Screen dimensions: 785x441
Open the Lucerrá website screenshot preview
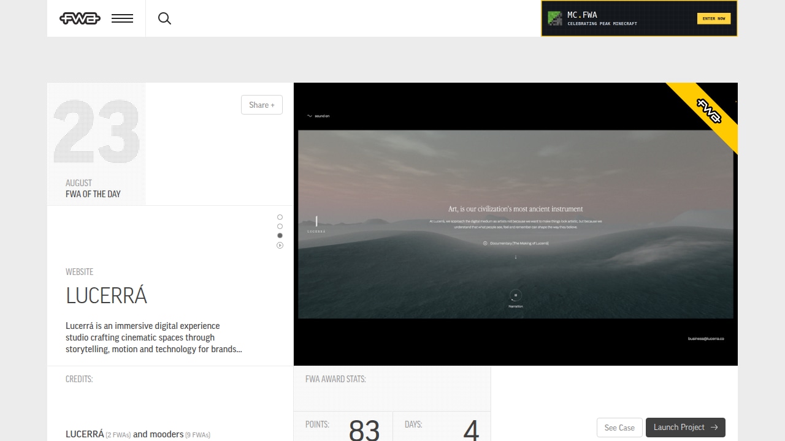(x=516, y=224)
